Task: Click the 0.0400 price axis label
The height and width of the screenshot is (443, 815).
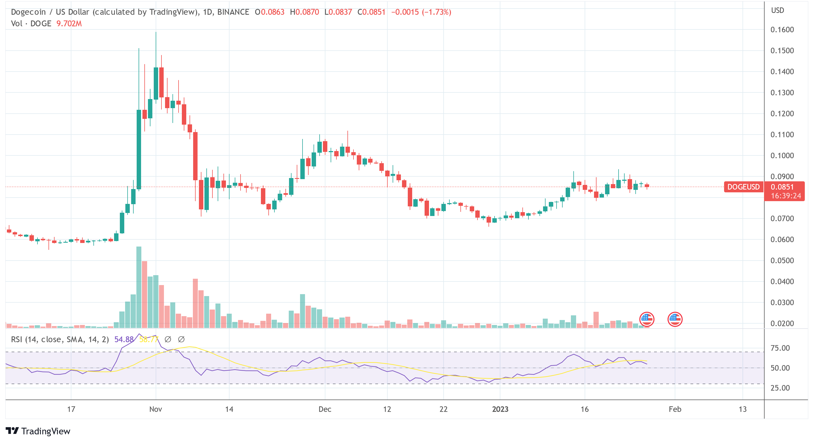Action: [782, 281]
